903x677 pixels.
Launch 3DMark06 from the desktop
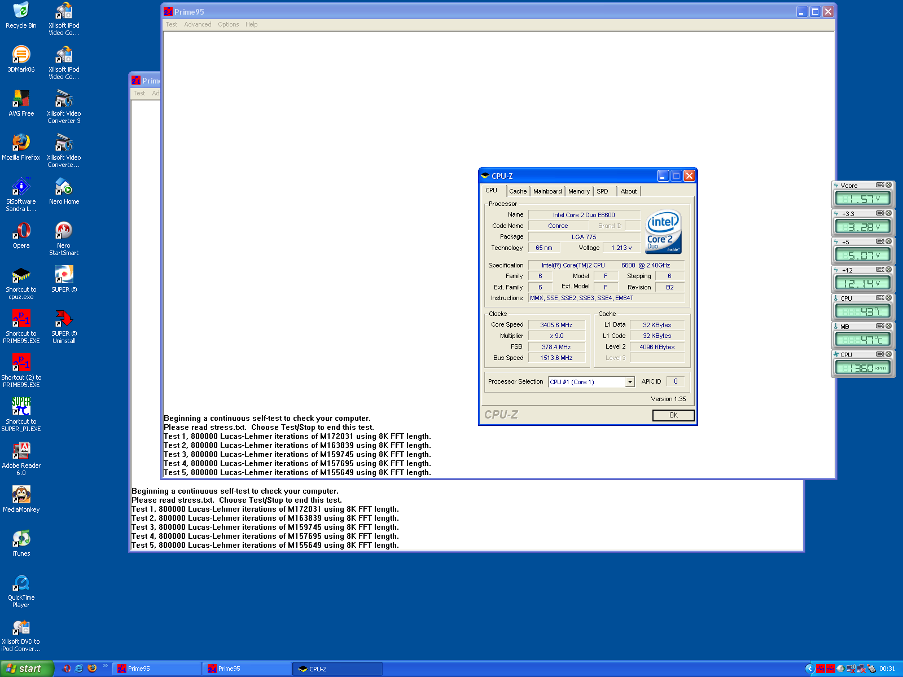click(21, 59)
